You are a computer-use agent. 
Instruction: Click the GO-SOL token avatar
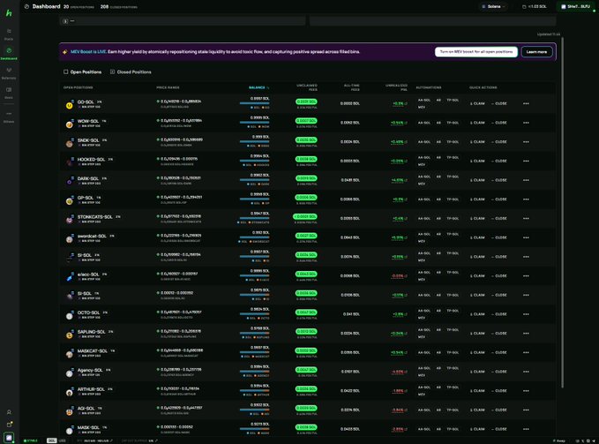pyautogui.click(x=69, y=105)
